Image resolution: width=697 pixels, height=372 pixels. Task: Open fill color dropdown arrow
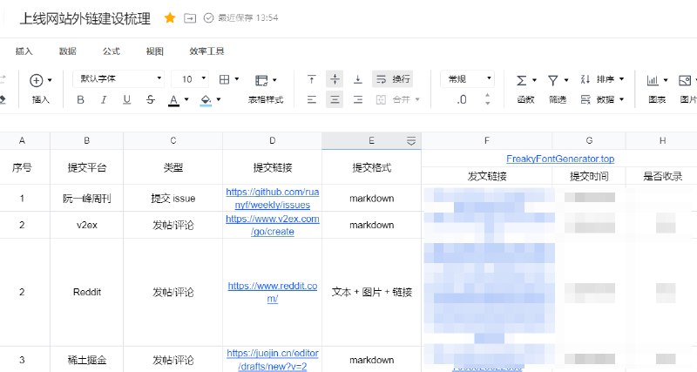[x=219, y=99]
